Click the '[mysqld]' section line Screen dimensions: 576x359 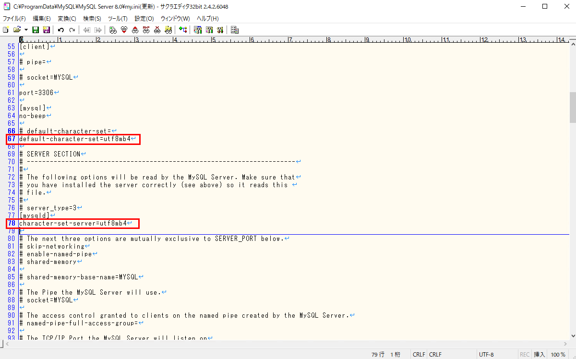tap(35, 215)
